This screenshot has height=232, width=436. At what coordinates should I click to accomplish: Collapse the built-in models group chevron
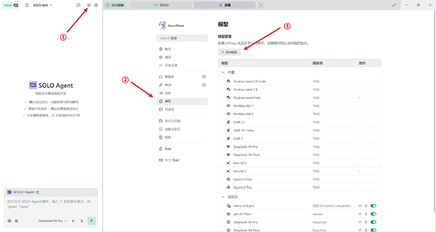pyautogui.click(x=222, y=72)
